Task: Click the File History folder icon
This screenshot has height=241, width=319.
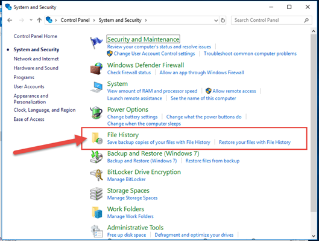Action: click(x=97, y=138)
